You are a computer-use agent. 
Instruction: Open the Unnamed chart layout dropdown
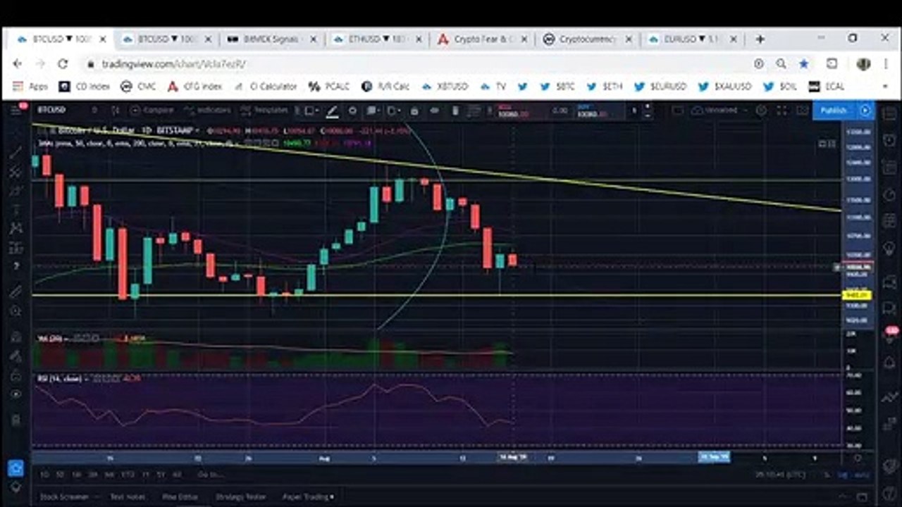pos(720,111)
